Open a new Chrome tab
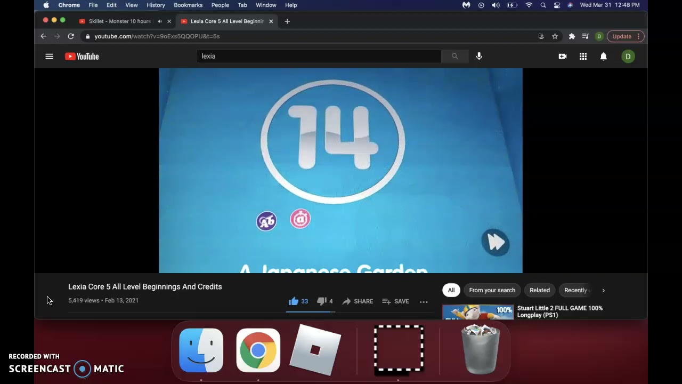Viewport: 682px width, 384px height. tap(287, 21)
